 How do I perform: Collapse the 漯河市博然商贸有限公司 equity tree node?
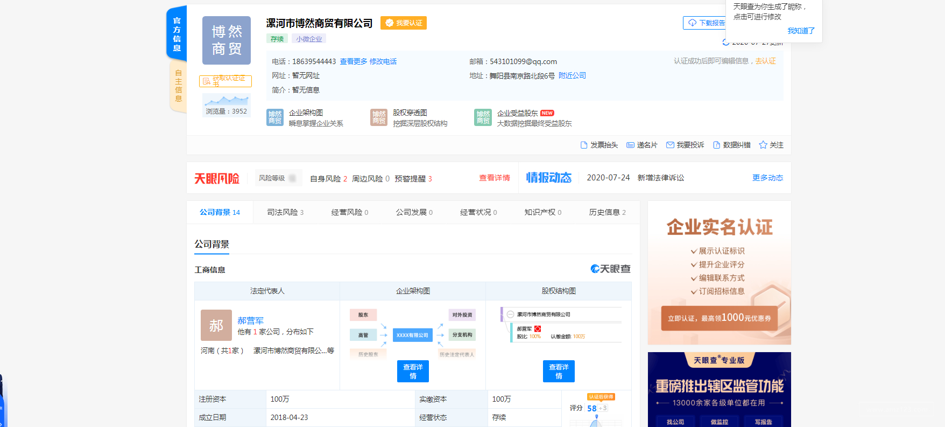pyautogui.click(x=510, y=314)
